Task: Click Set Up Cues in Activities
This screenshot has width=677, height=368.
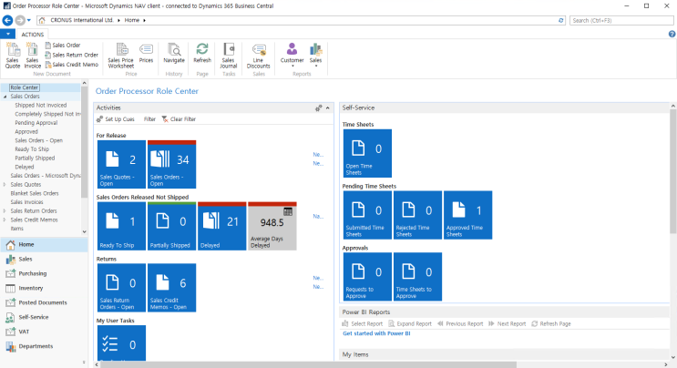Action: coord(116,119)
